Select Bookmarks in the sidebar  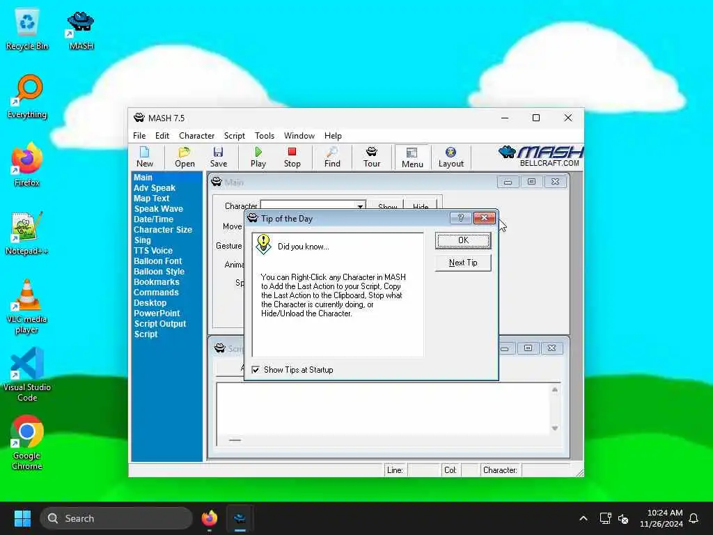(157, 282)
